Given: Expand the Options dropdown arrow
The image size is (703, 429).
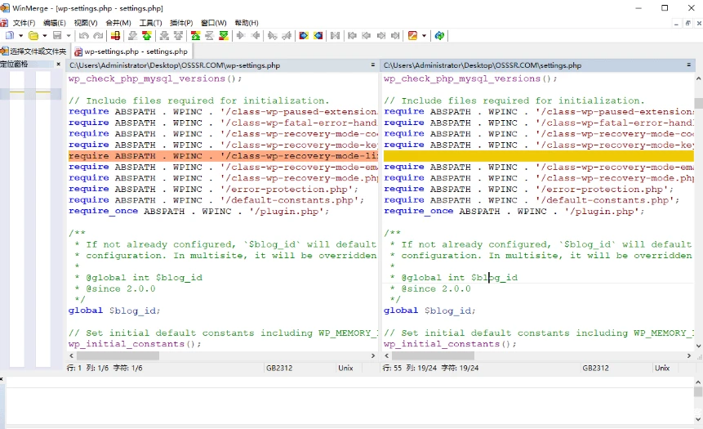Looking at the screenshot, I should [424, 35].
